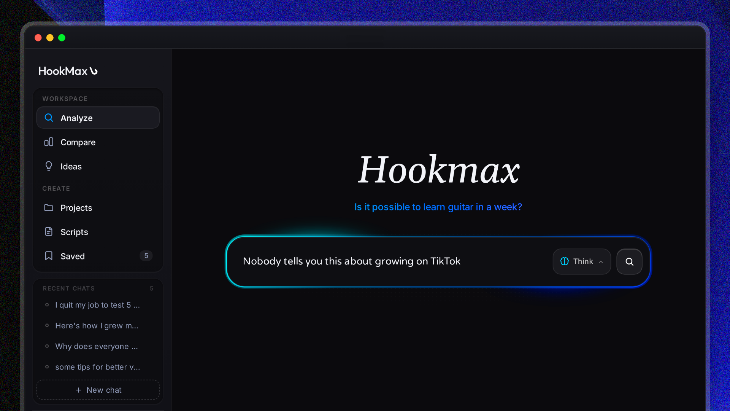Start a New chat
This screenshot has height=411, width=730.
coord(98,390)
